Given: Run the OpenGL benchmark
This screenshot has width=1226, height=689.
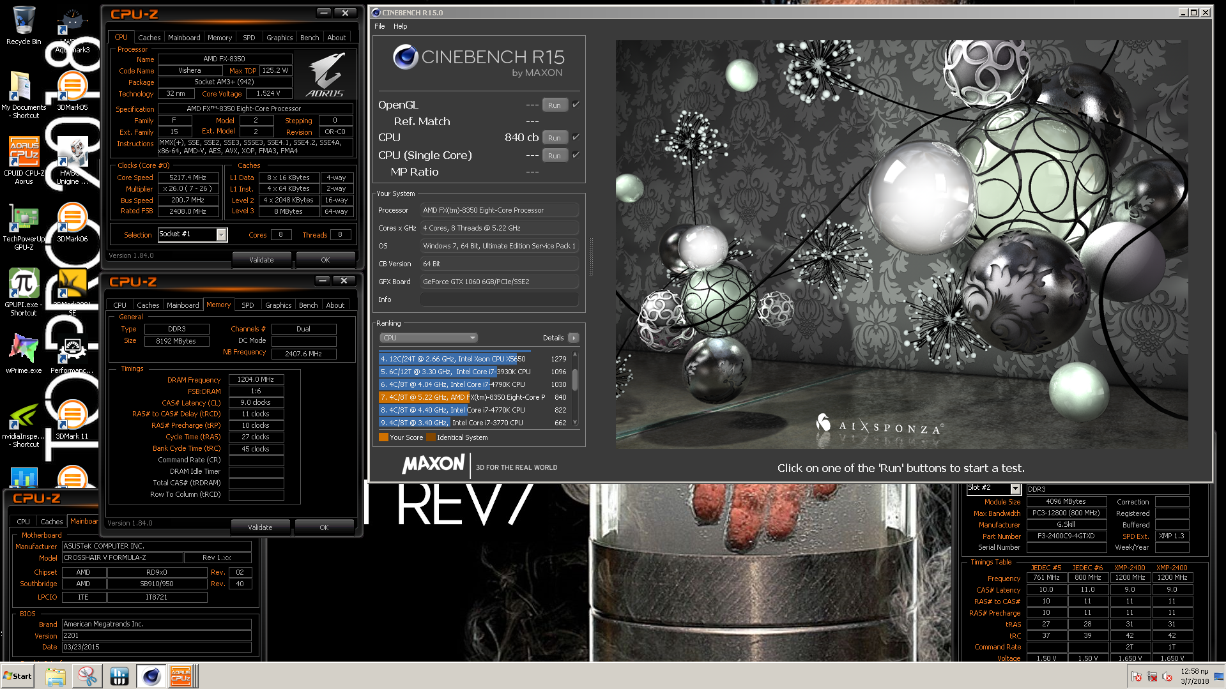Looking at the screenshot, I should coord(555,105).
